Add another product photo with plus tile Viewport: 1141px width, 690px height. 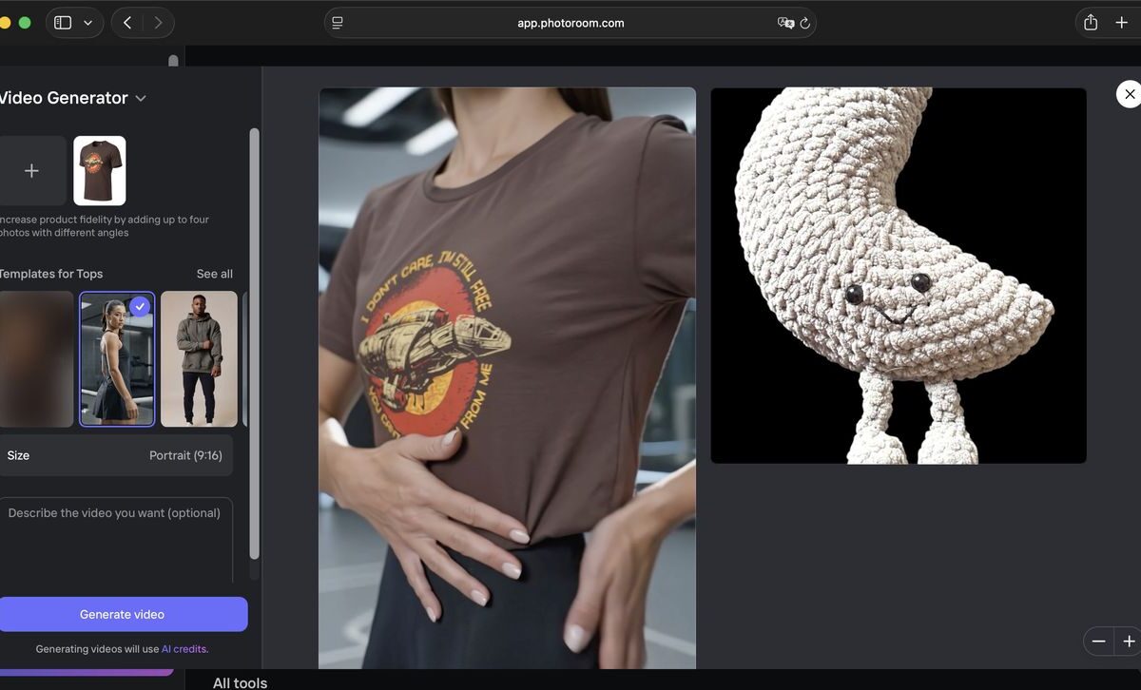coord(31,170)
